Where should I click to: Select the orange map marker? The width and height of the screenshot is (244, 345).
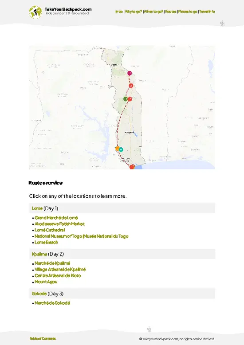point(118,149)
